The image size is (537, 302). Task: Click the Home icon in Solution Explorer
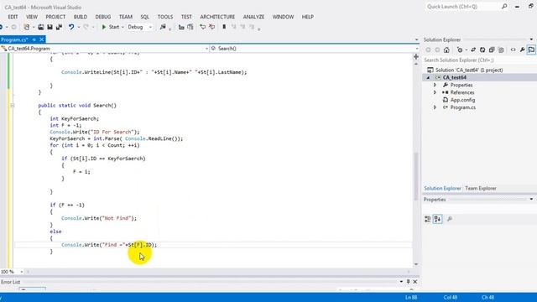pyautogui.click(x=446, y=50)
